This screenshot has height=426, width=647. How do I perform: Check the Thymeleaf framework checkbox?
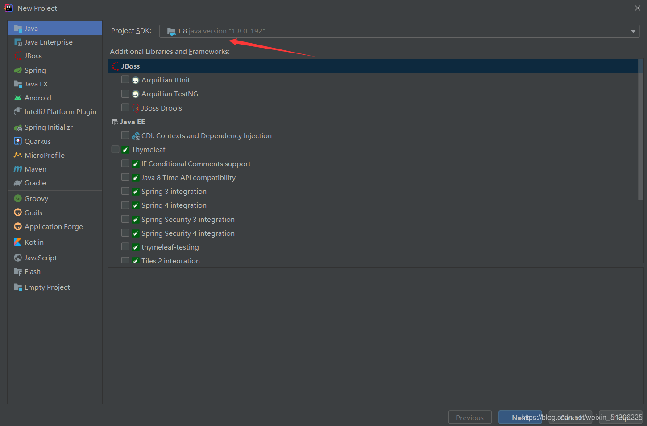click(x=116, y=149)
